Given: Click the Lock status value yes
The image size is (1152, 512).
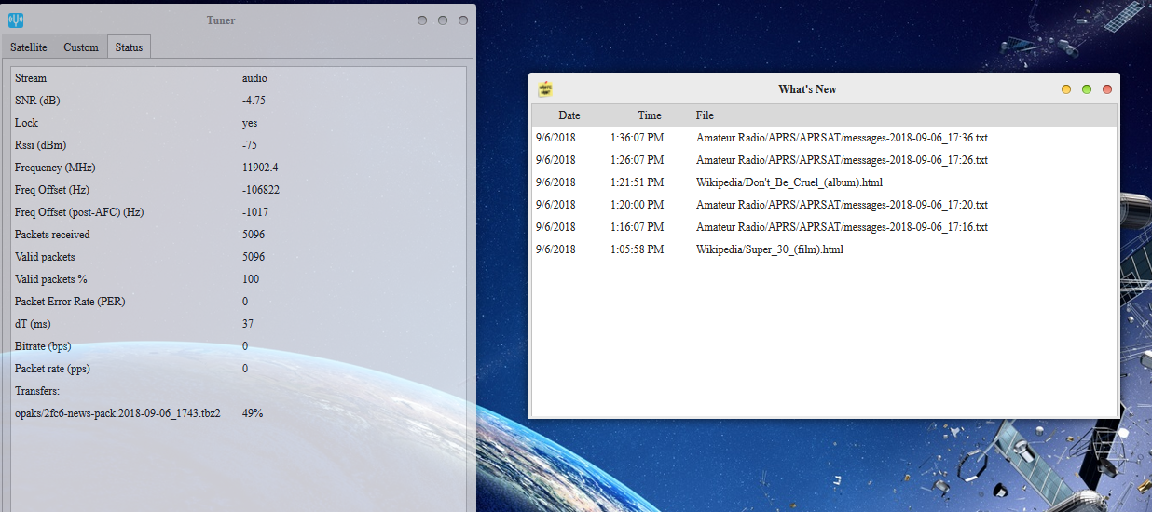Looking at the screenshot, I should coord(250,123).
